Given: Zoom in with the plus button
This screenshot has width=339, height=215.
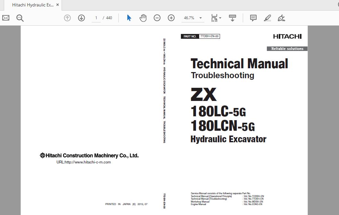Looking at the screenshot, I should (171, 18).
